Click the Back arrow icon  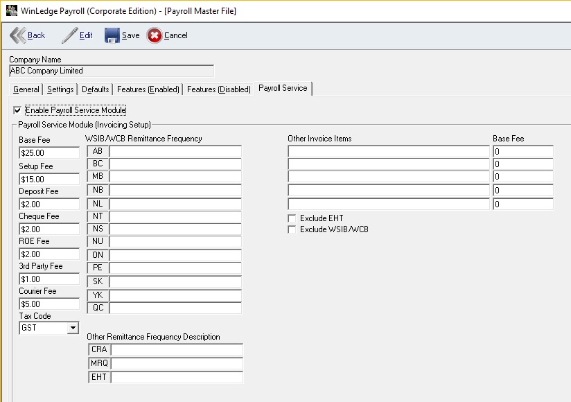pos(18,35)
